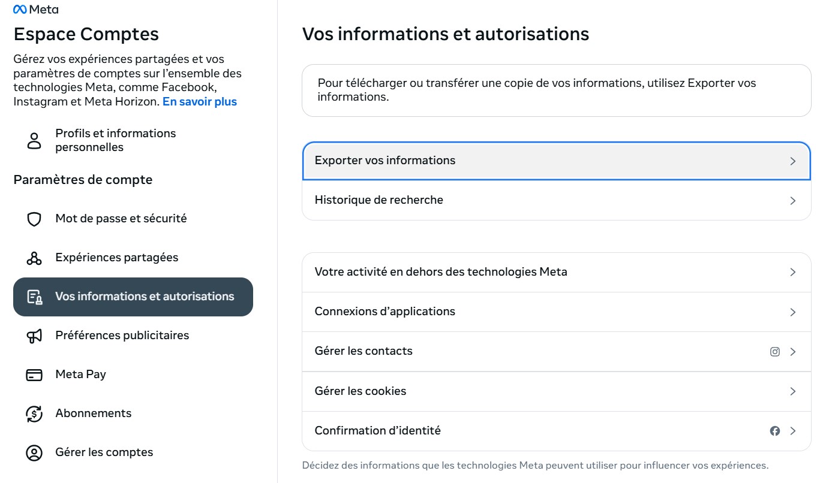Open Historique de recherche chevron arrow
823x483 pixels.
pyautogui.click(x=793, y=201)
